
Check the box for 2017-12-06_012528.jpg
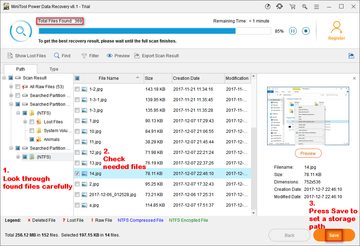click(x=77, y=195)
